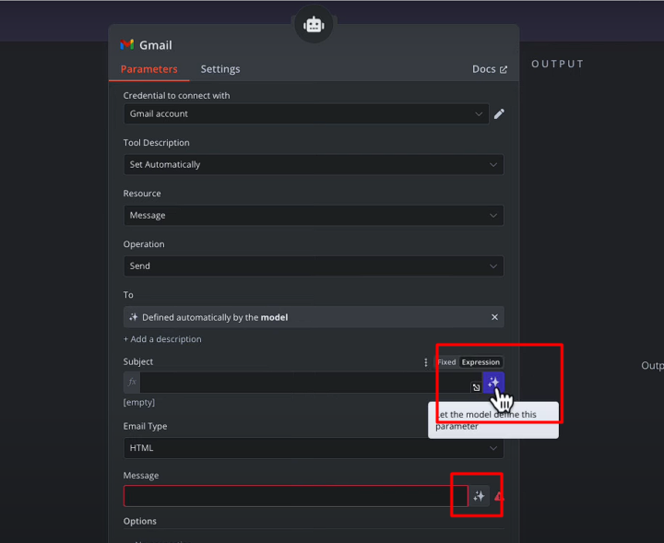
Task: Switch to the Settings tab
Action: (x=220, y=69)
